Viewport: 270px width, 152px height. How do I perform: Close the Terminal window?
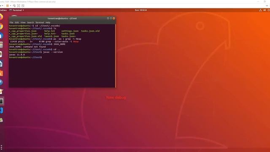coord(114,18)
